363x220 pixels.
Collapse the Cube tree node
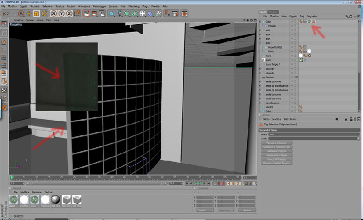[x=260, y=22]
